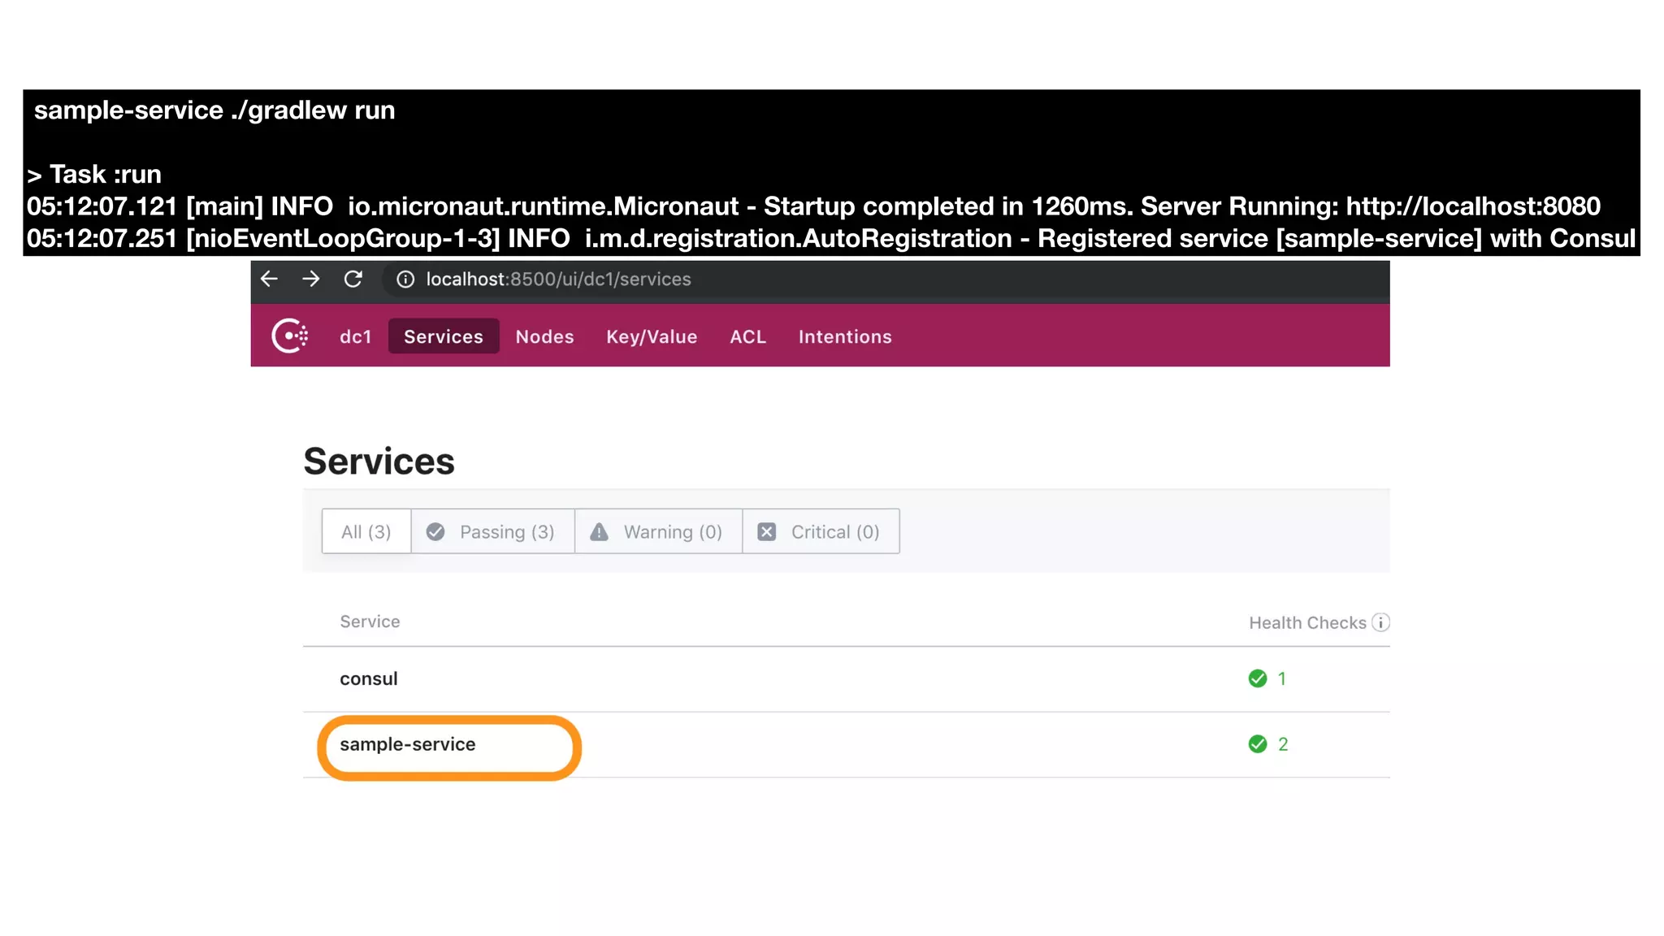Click the site info icon in address bar
The height and width of the screenshot is (936, 1664).
pos(405,279)
